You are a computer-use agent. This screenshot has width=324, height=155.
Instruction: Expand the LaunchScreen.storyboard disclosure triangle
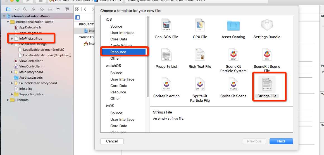pos(12,83)
